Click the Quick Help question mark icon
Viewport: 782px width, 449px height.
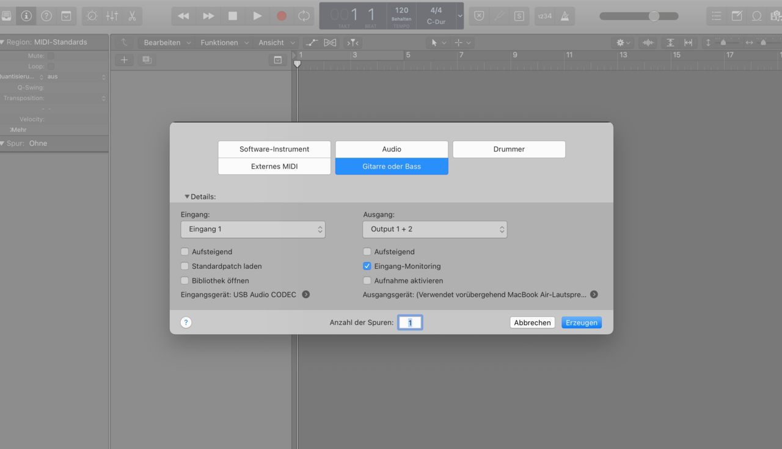(x=46, y=16)
